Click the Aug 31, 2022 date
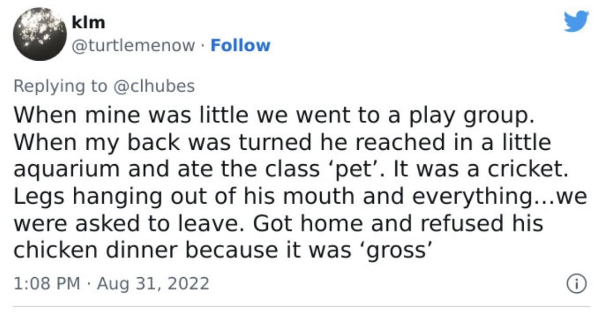Image resolution: width=599 pixels, height=314 pixels. tap(153, 284)
